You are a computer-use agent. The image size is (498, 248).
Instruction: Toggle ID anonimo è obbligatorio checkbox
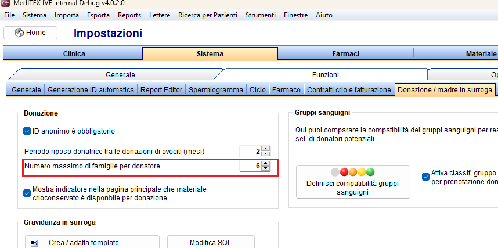27,131
